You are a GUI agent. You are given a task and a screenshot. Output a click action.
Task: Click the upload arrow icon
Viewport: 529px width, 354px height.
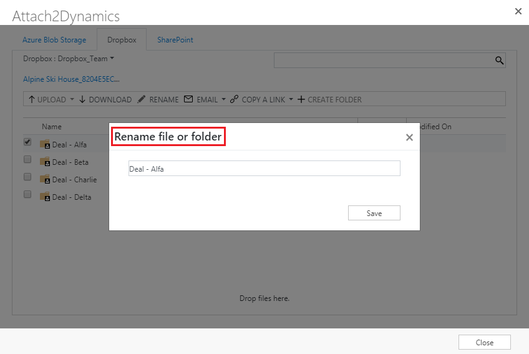pos(32,99)
